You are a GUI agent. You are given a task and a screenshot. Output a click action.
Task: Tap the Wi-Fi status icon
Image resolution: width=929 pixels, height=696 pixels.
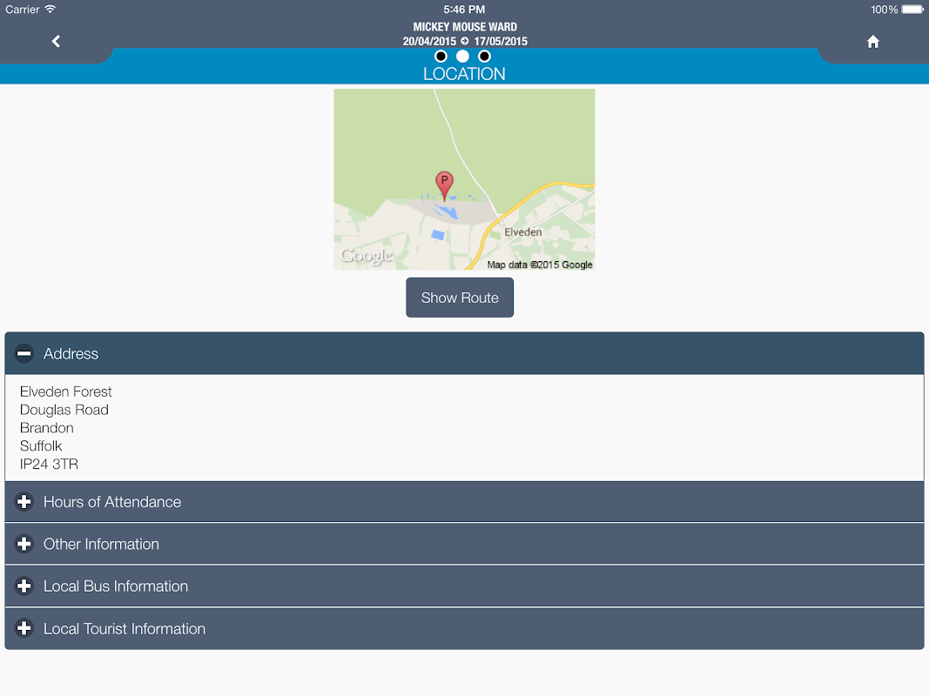coord(50,9)
